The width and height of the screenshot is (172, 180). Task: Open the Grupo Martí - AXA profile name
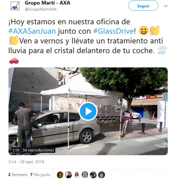tap(47, 3)
